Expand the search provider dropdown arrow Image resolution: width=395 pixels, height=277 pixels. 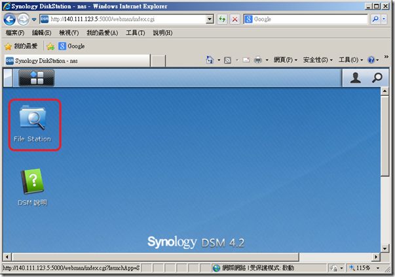tap(384, 19)
